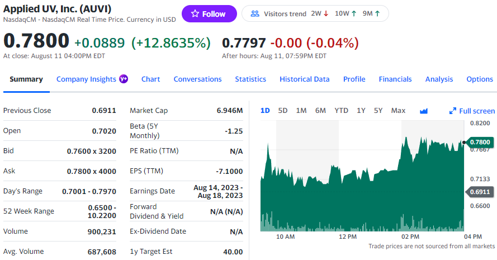Click the 2W downward red arrow

tap(326, 13)
